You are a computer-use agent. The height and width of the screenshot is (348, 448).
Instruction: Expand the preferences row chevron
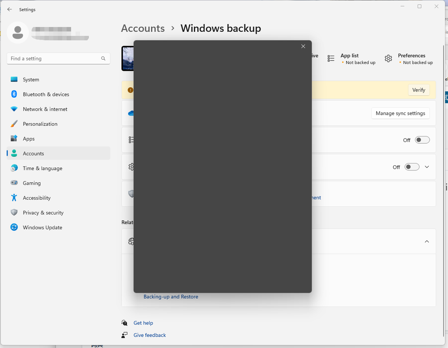(x=427, y=167)
